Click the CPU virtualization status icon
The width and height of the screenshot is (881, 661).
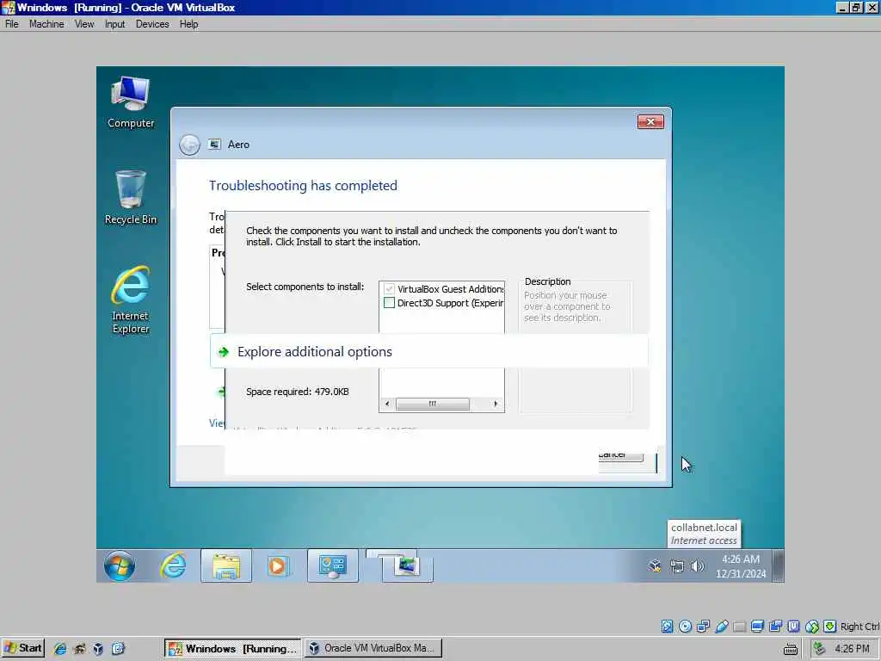(x=794, y=627)
